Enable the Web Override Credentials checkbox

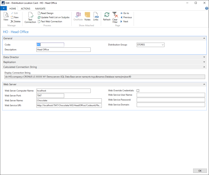tap(138, 91)
